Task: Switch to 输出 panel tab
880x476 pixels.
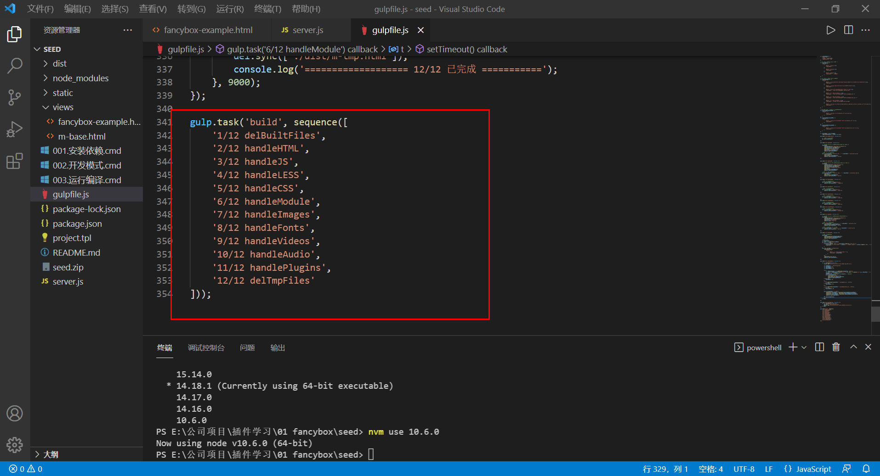Action: [x=278, y=348]
